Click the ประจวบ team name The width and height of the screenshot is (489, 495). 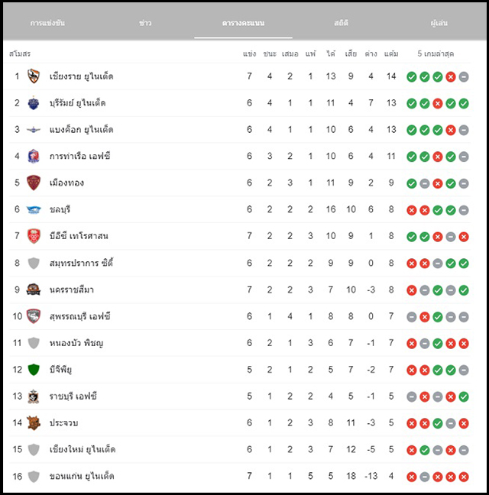(x=63, y=422)
